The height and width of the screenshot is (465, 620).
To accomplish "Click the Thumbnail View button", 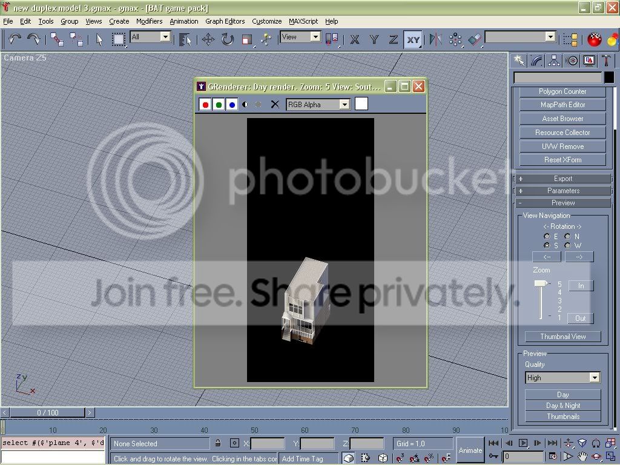I will point(563,337).
